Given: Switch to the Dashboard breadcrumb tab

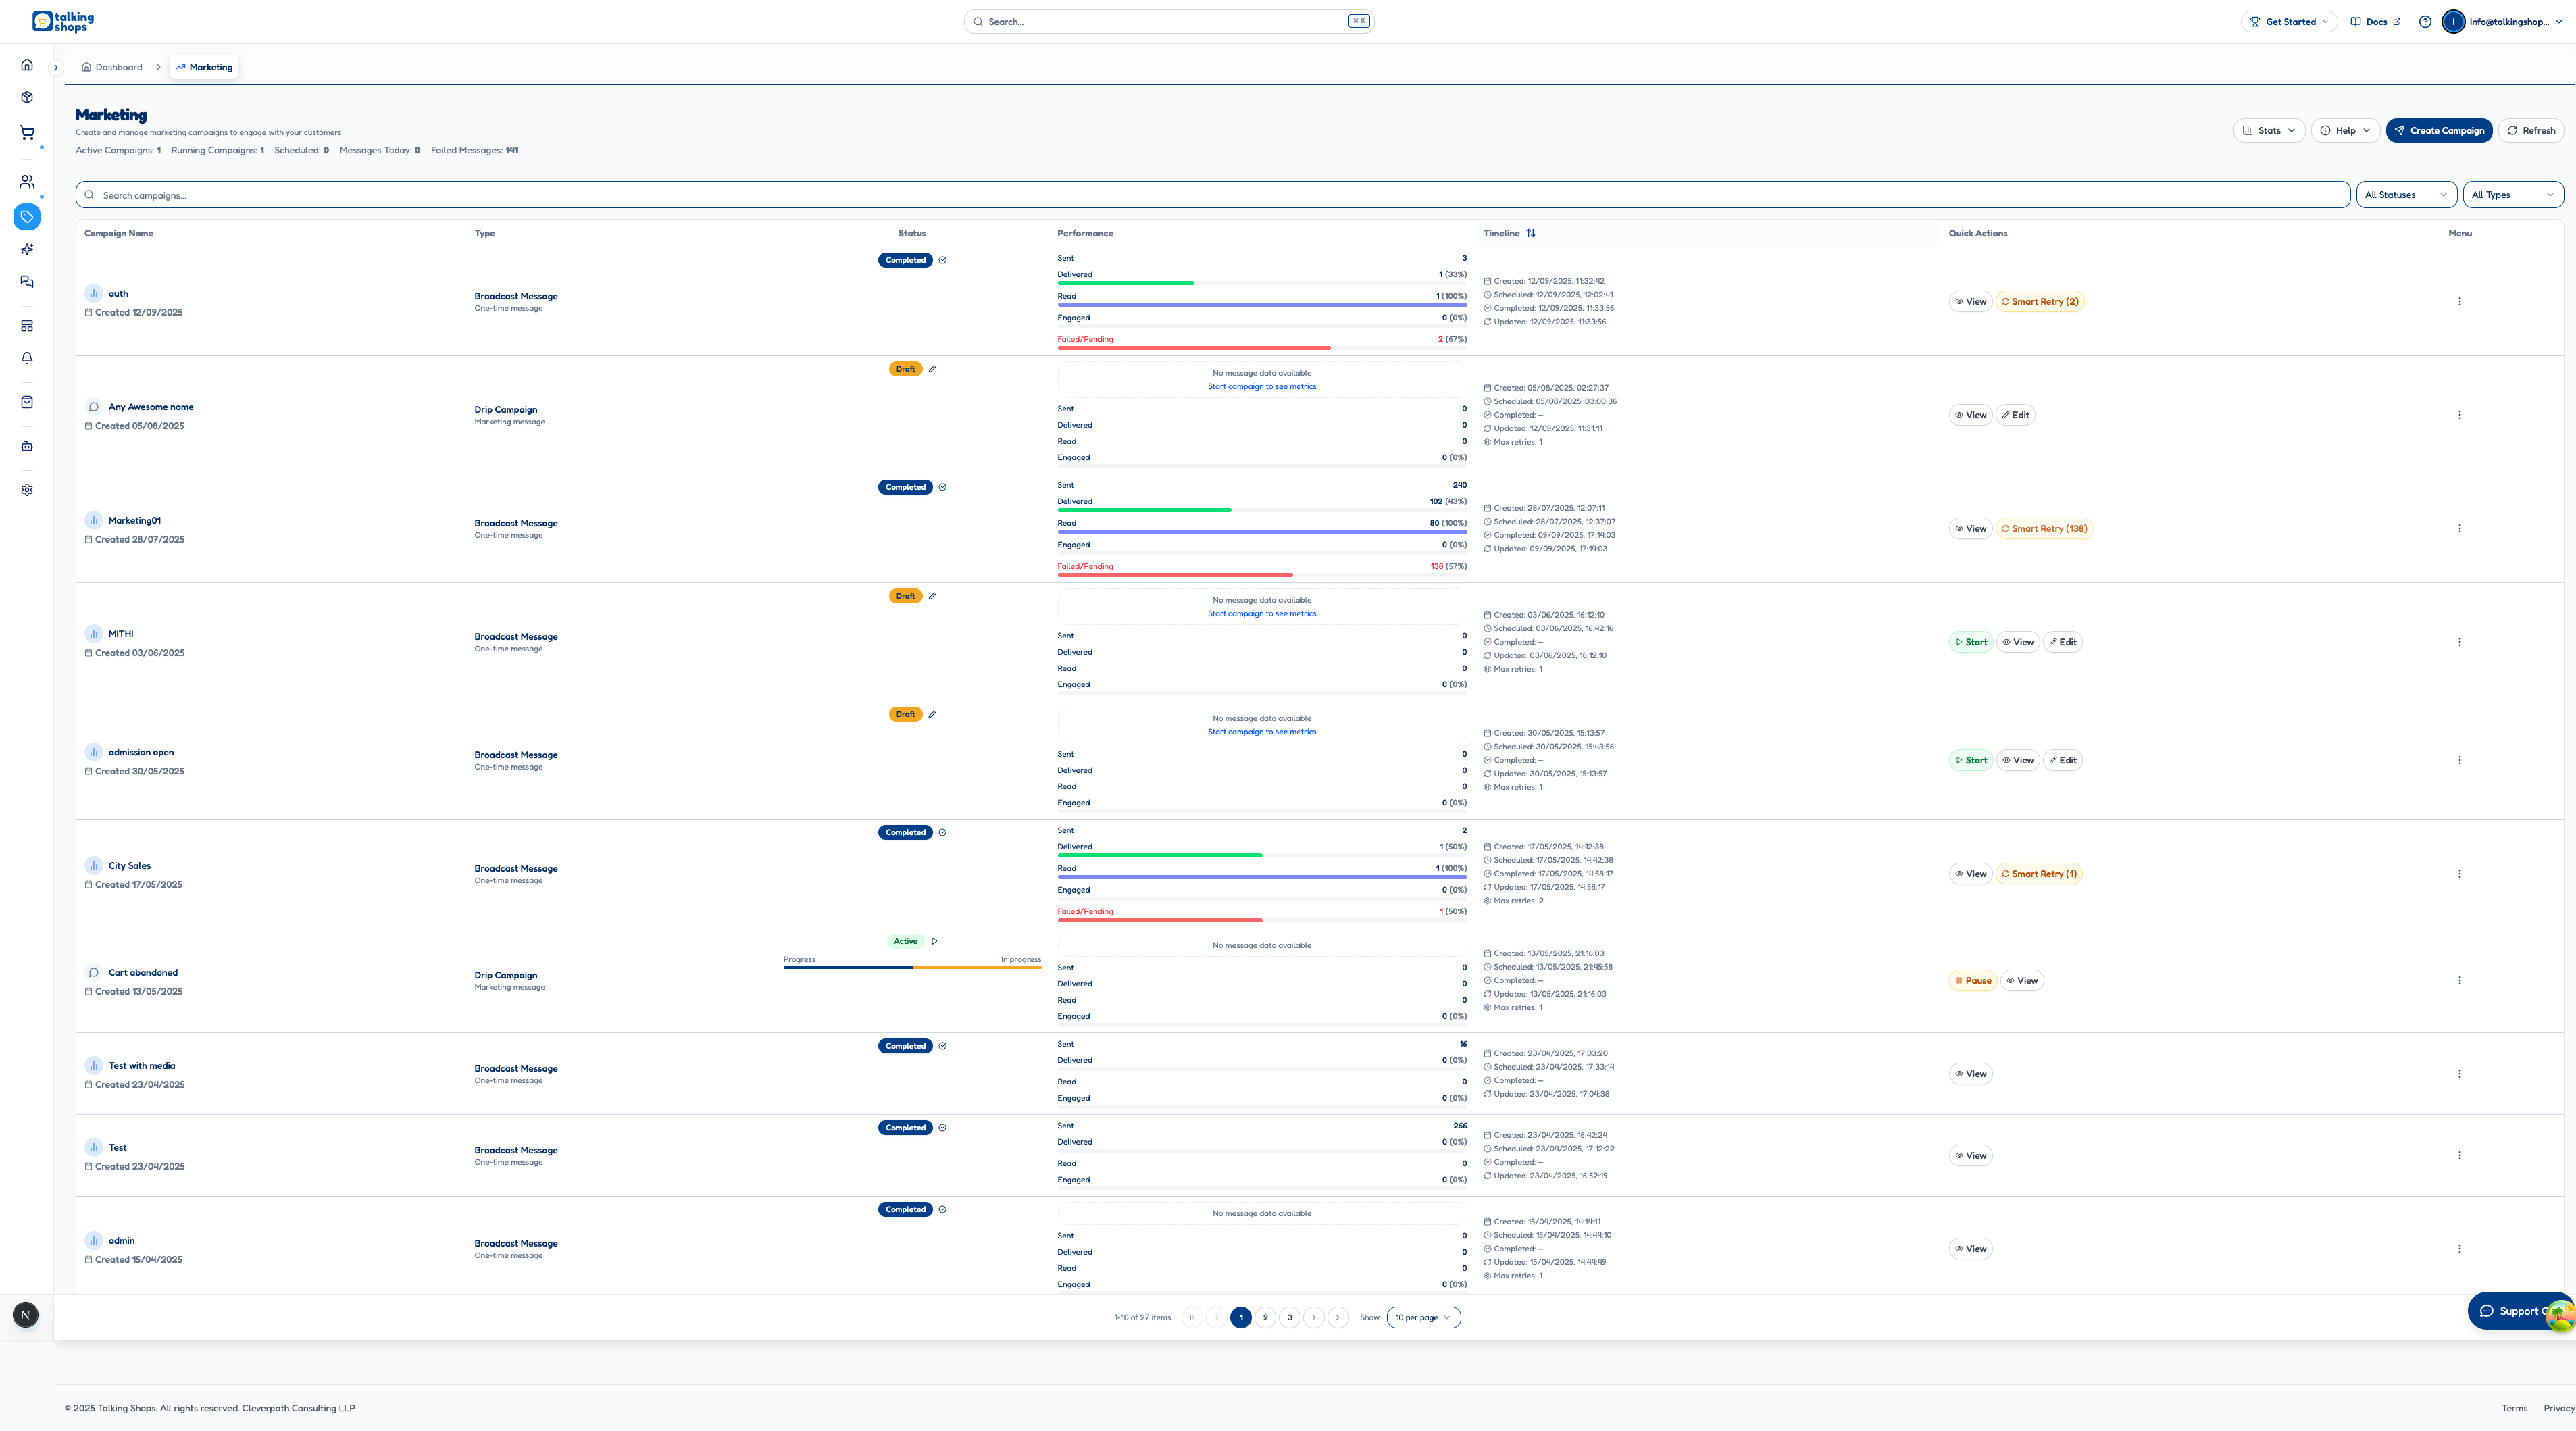Looking at the screenshot, I should click(117, 67).
